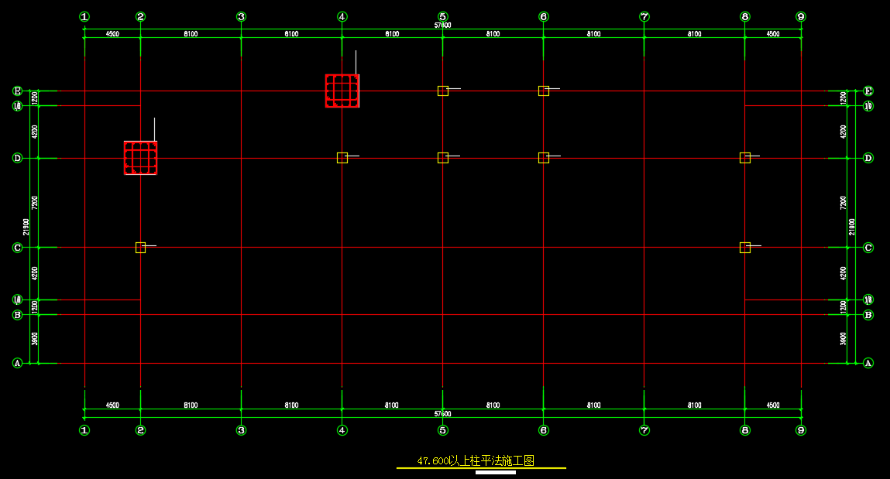Select the red column detail on axis D
The width and height of the screenshot is (890, 479).
(x=140, y=158)
